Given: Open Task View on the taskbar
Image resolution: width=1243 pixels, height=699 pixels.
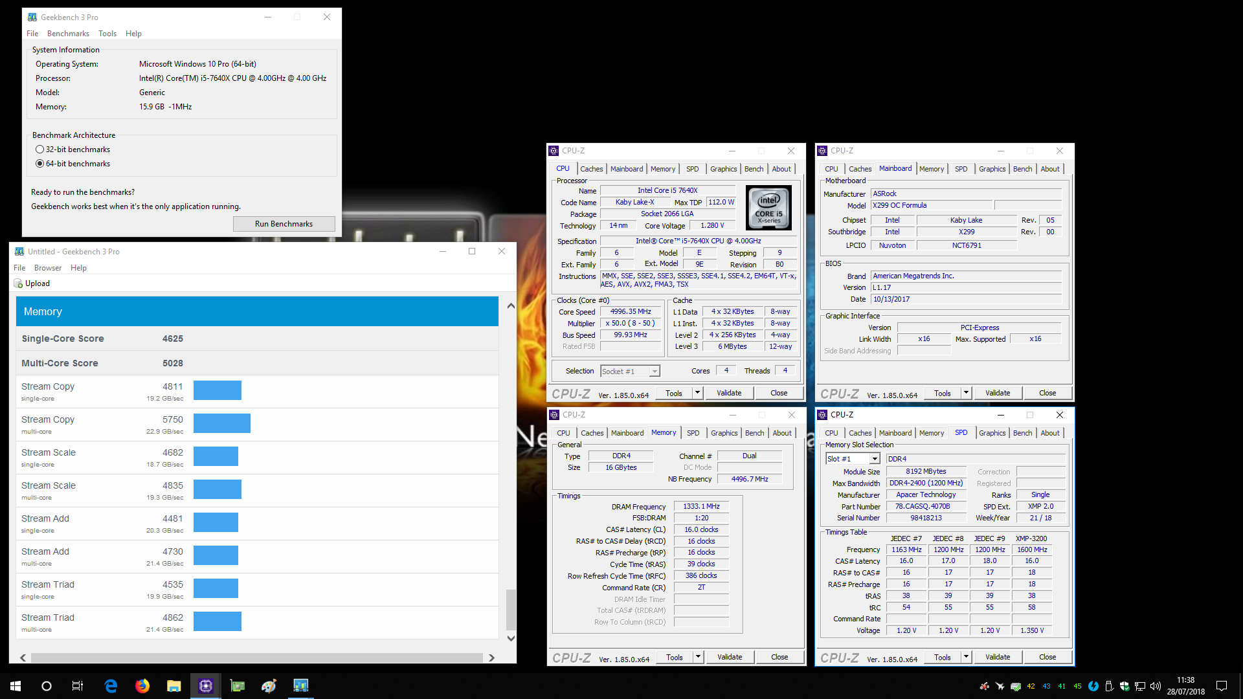Looking at the screenshot, I should click(x=78, y=686).
